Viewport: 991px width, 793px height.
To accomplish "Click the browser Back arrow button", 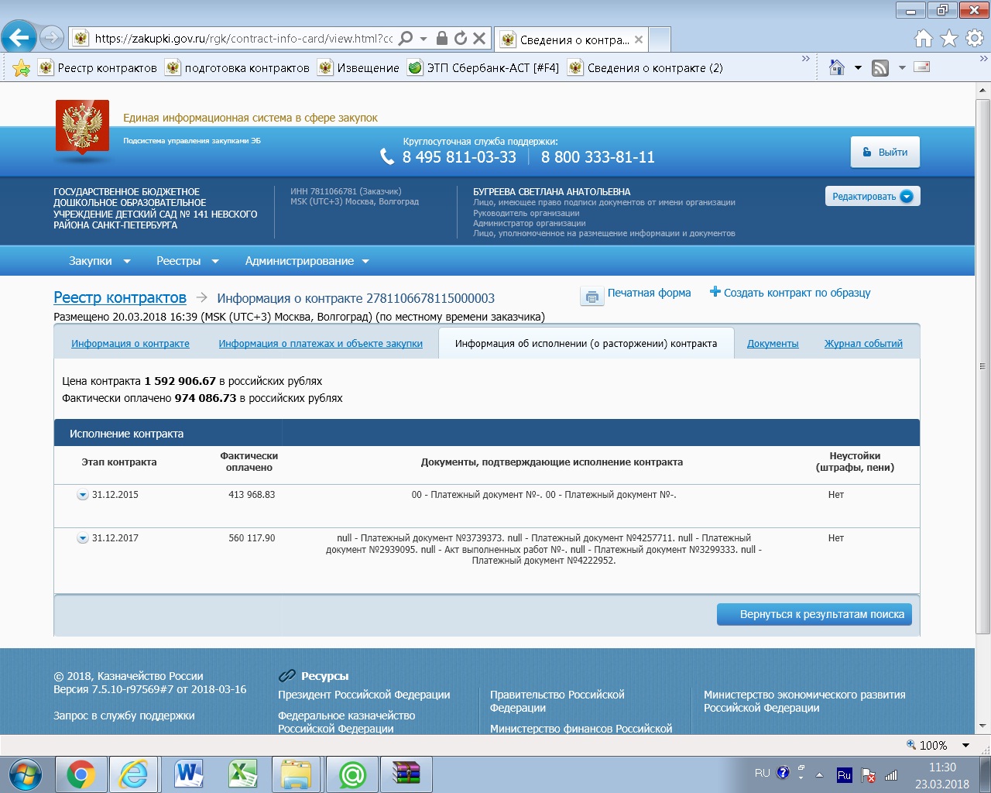I will (x=19, y=36).
